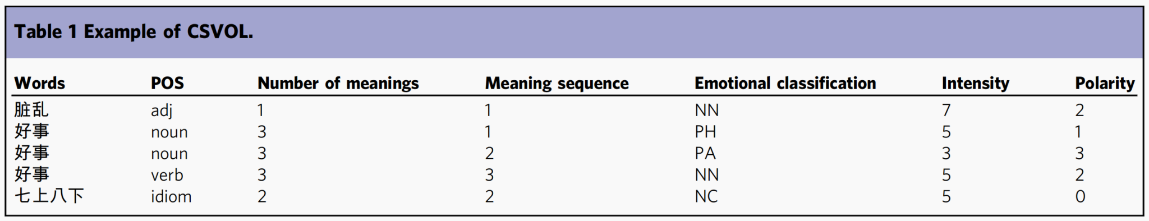Click the 'NC' emotional classification cell

(706, 196)
